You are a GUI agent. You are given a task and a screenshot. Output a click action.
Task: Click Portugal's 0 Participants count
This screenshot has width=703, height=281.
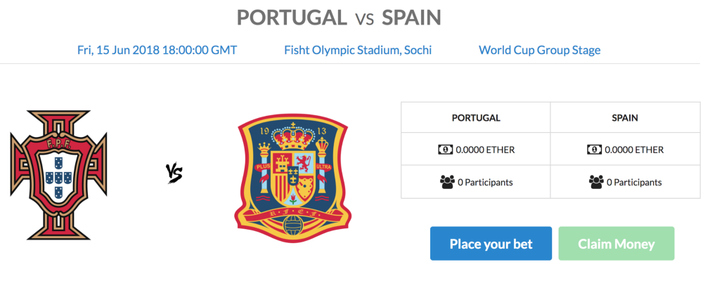pyautogui.click(x=485, y=183)
